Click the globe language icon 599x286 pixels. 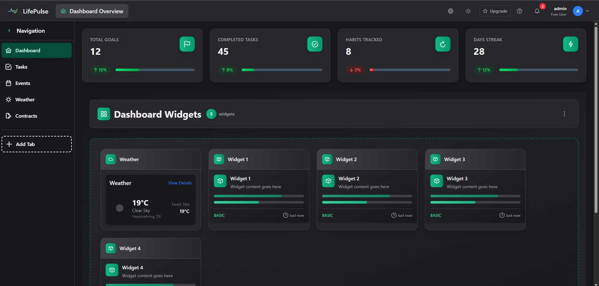[451, 11]
